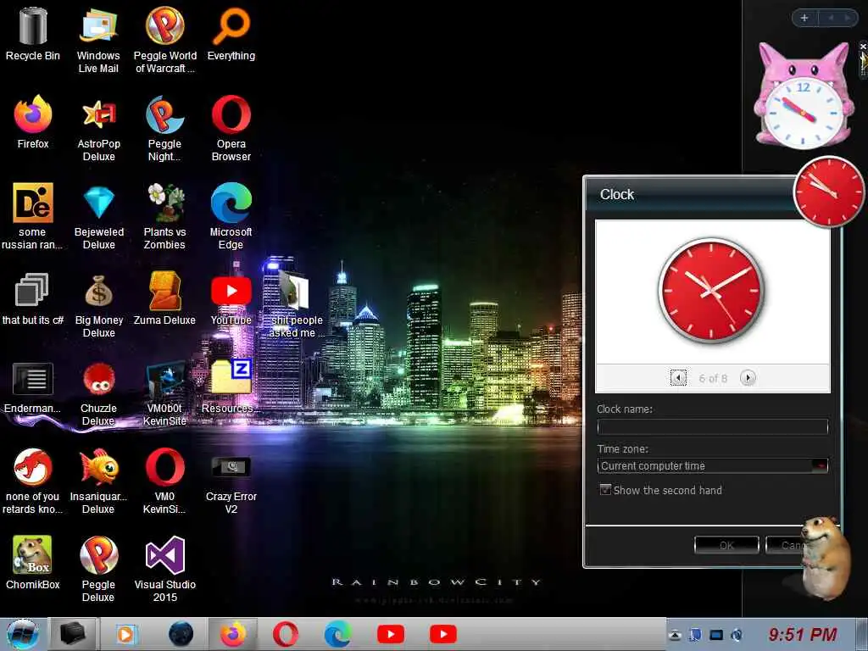This screenshot has width=868, height=651.
Task: Open the 'some russian ran...' desktop icon
Action: (x=33, y=216)
